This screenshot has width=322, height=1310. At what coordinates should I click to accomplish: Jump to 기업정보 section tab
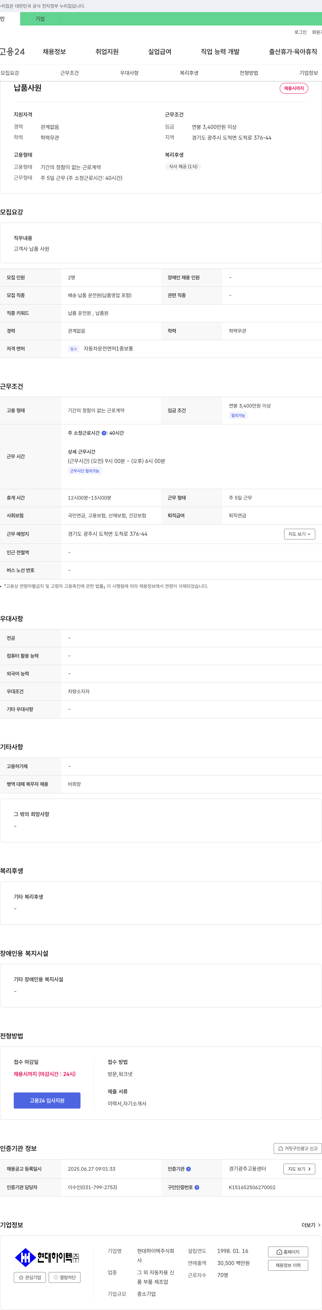pyautogui.click(x=309, y=73)
